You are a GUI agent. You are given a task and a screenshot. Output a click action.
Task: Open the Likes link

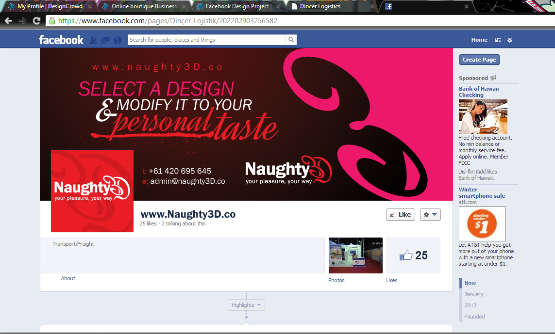(392, 280)
